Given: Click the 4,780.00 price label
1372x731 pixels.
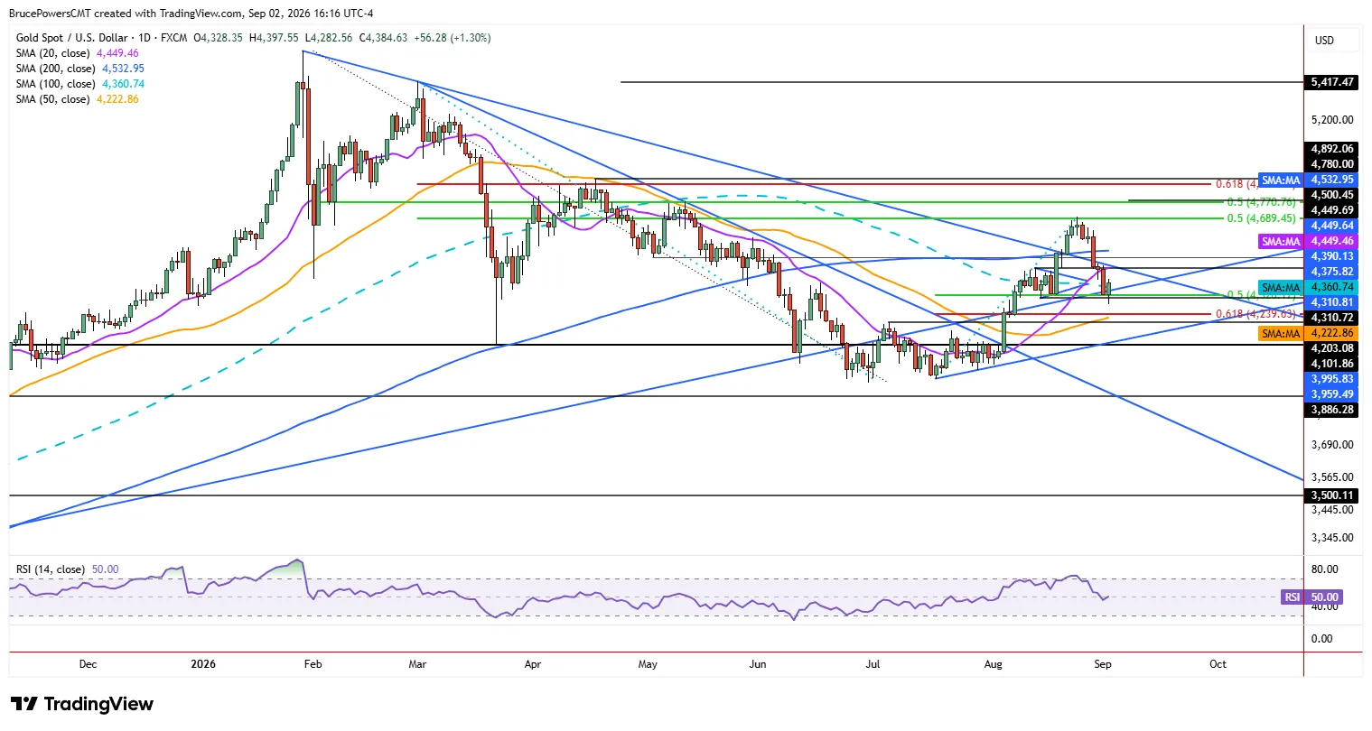Looking at the screenshot, I should (1332, 164).
